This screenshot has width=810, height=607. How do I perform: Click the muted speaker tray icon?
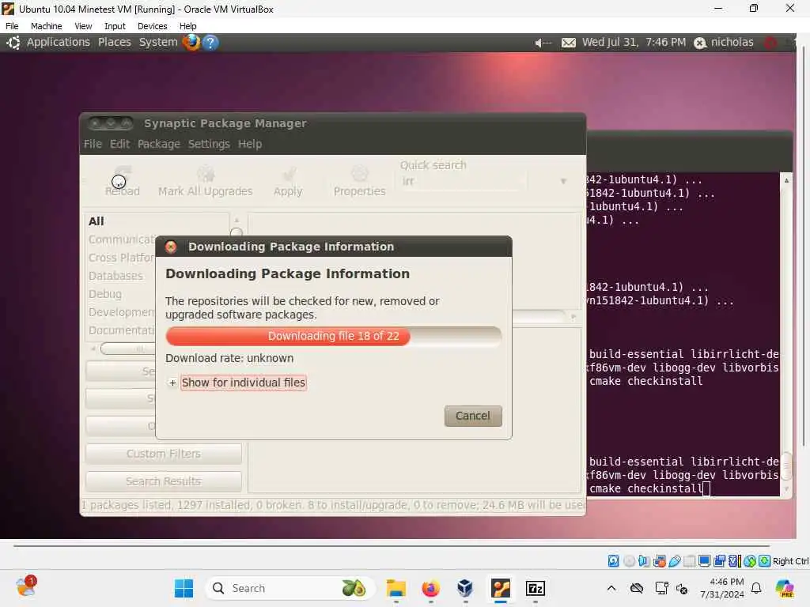(682, 588)
